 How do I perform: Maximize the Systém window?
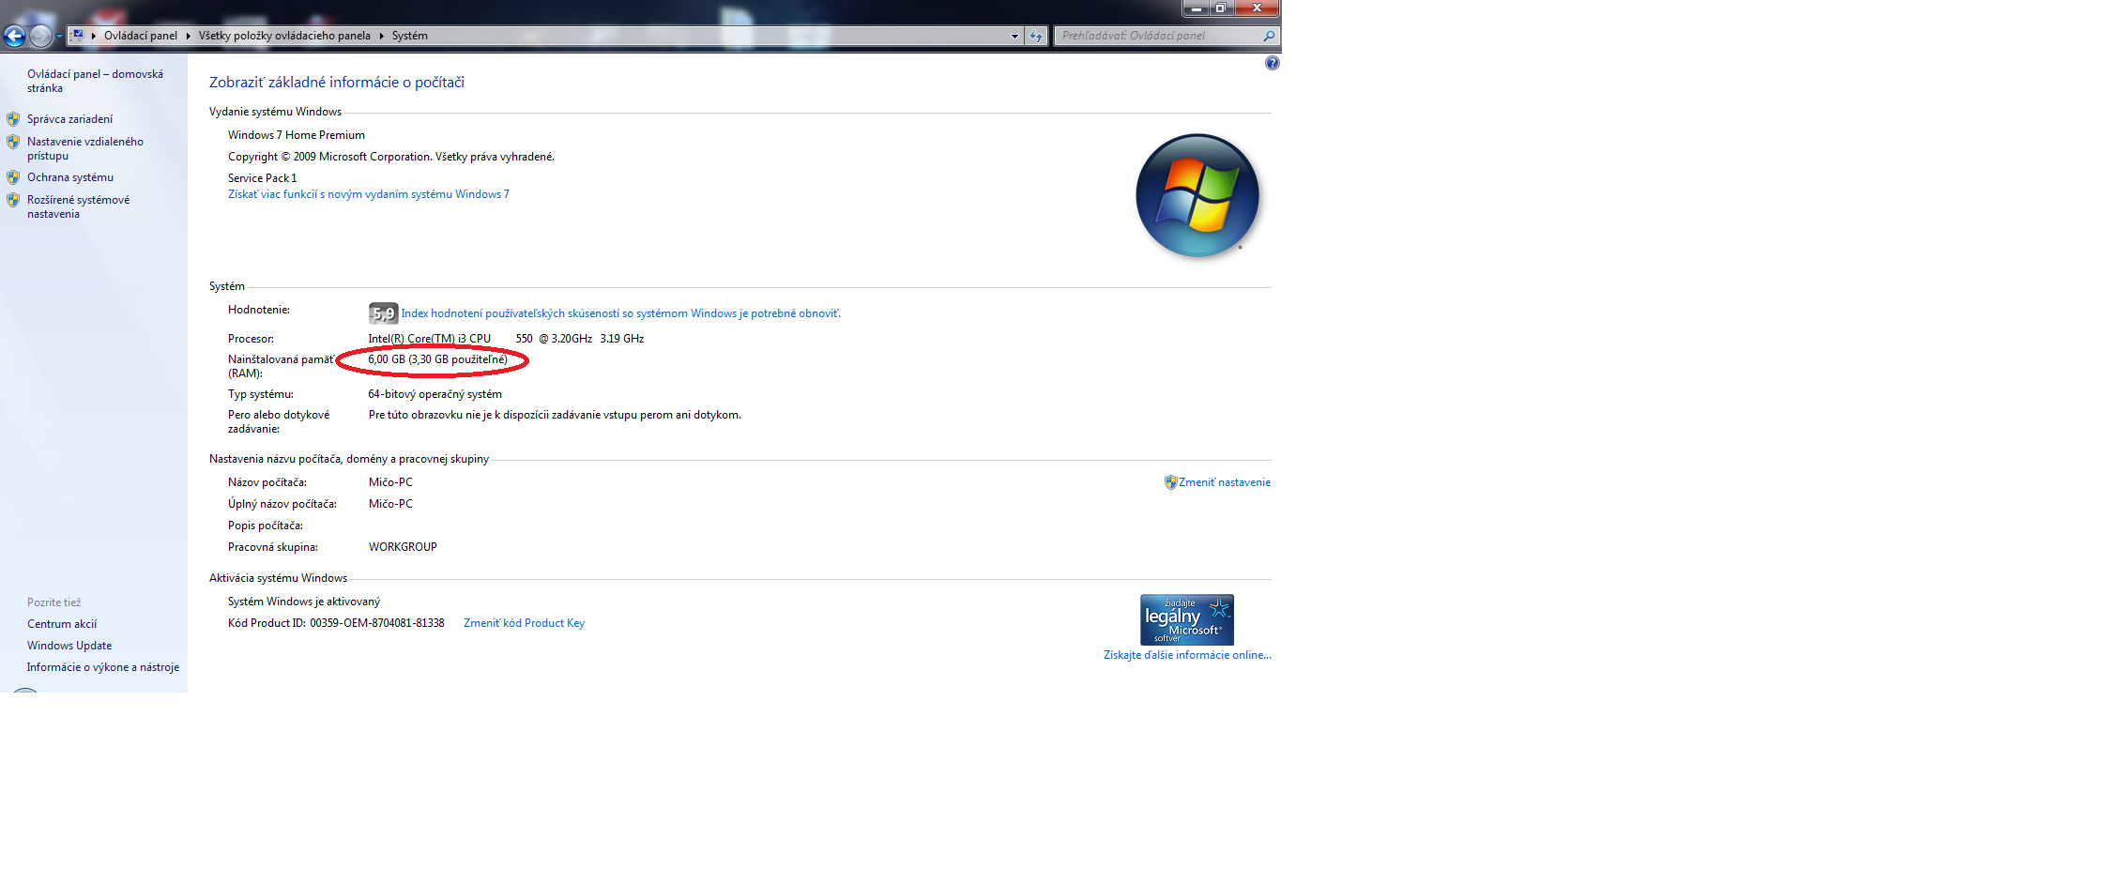point(1221,8)
